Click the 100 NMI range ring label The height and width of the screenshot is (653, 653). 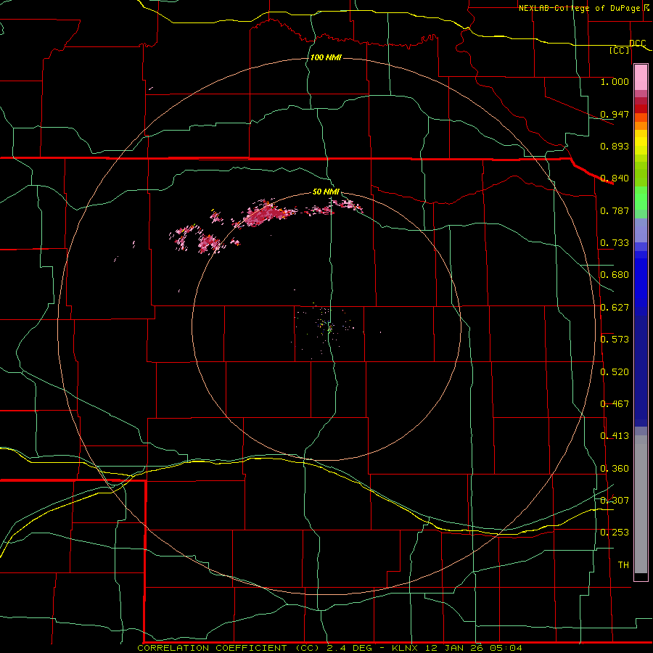point(326,57)
